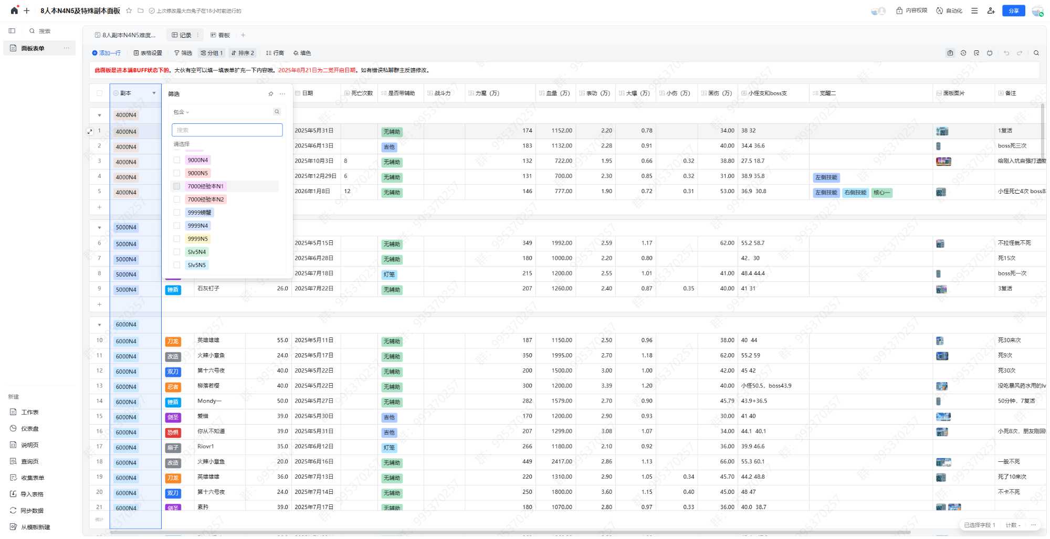This screenshot has height=539, width=1050.
Task: Collapse the left sidebar panel icon
Action: 12,31
